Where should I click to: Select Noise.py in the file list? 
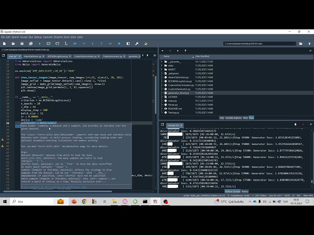coord(173,105)
